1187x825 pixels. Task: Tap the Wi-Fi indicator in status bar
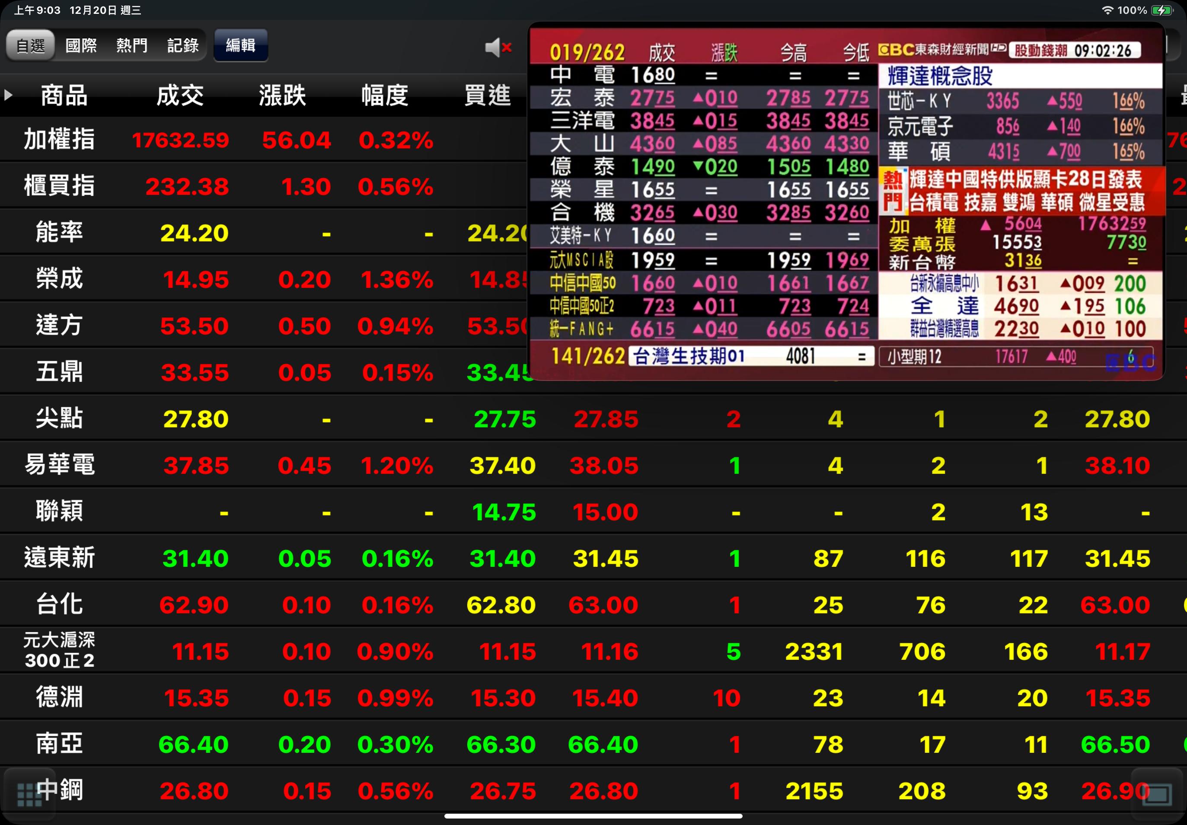(1107, 10)
